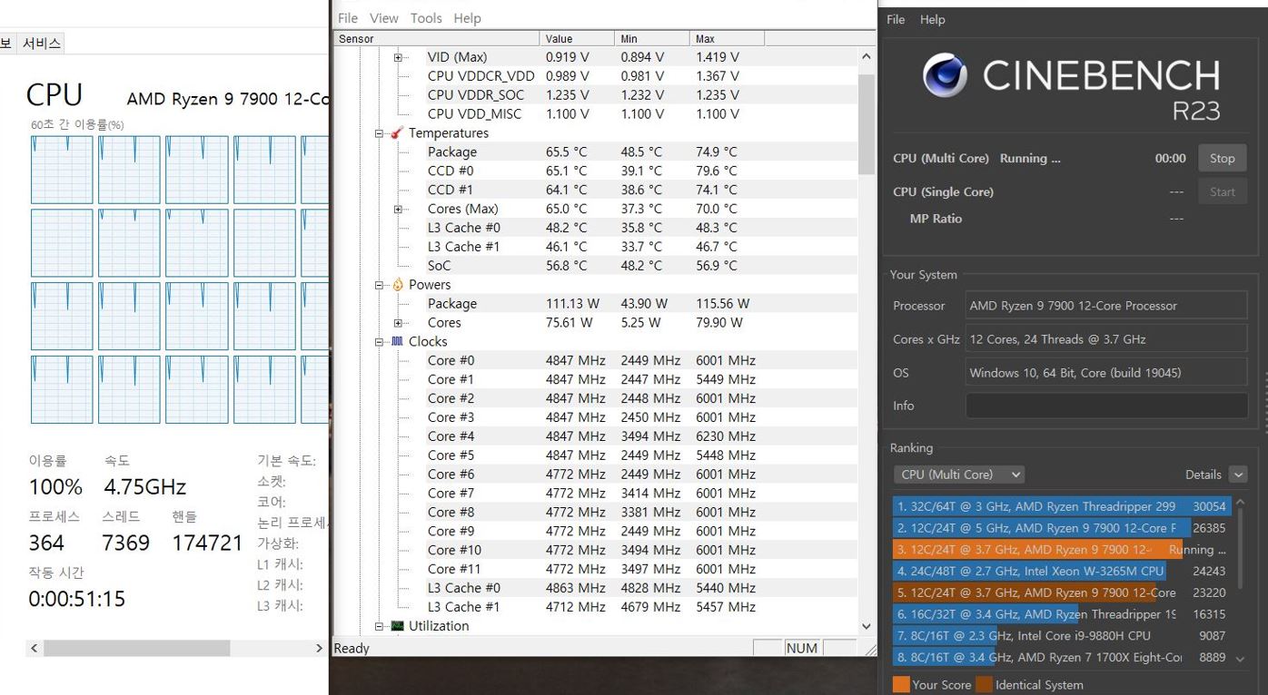Click the Processor field in Your System
The width and height of the screenshot is (1268, 695).
coord(1105,306)
